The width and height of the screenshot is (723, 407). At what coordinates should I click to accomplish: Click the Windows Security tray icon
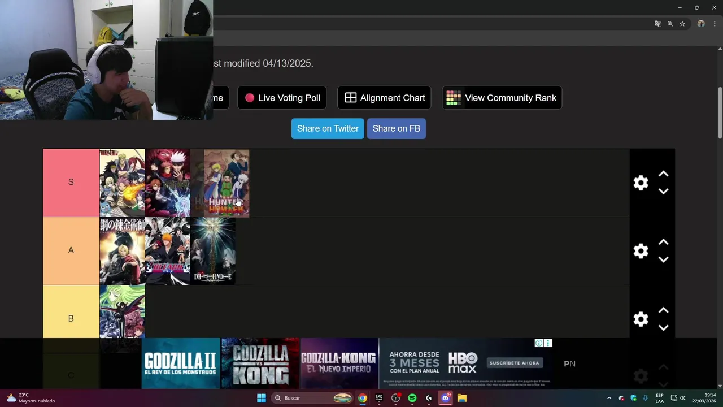633,398
